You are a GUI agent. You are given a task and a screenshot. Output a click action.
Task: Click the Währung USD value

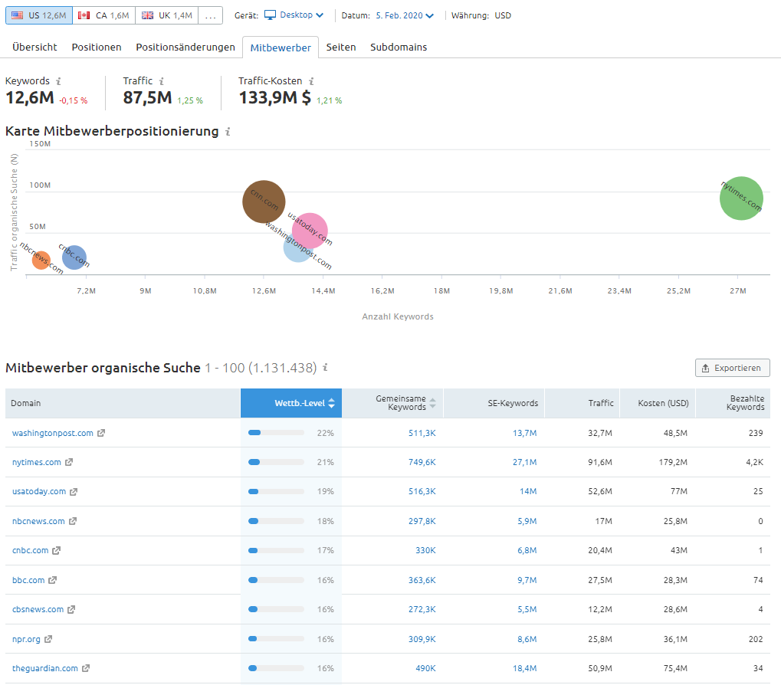click(503, 15)
